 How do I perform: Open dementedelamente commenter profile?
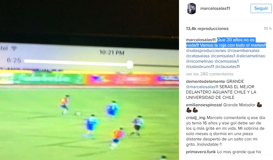click(206, 81)
